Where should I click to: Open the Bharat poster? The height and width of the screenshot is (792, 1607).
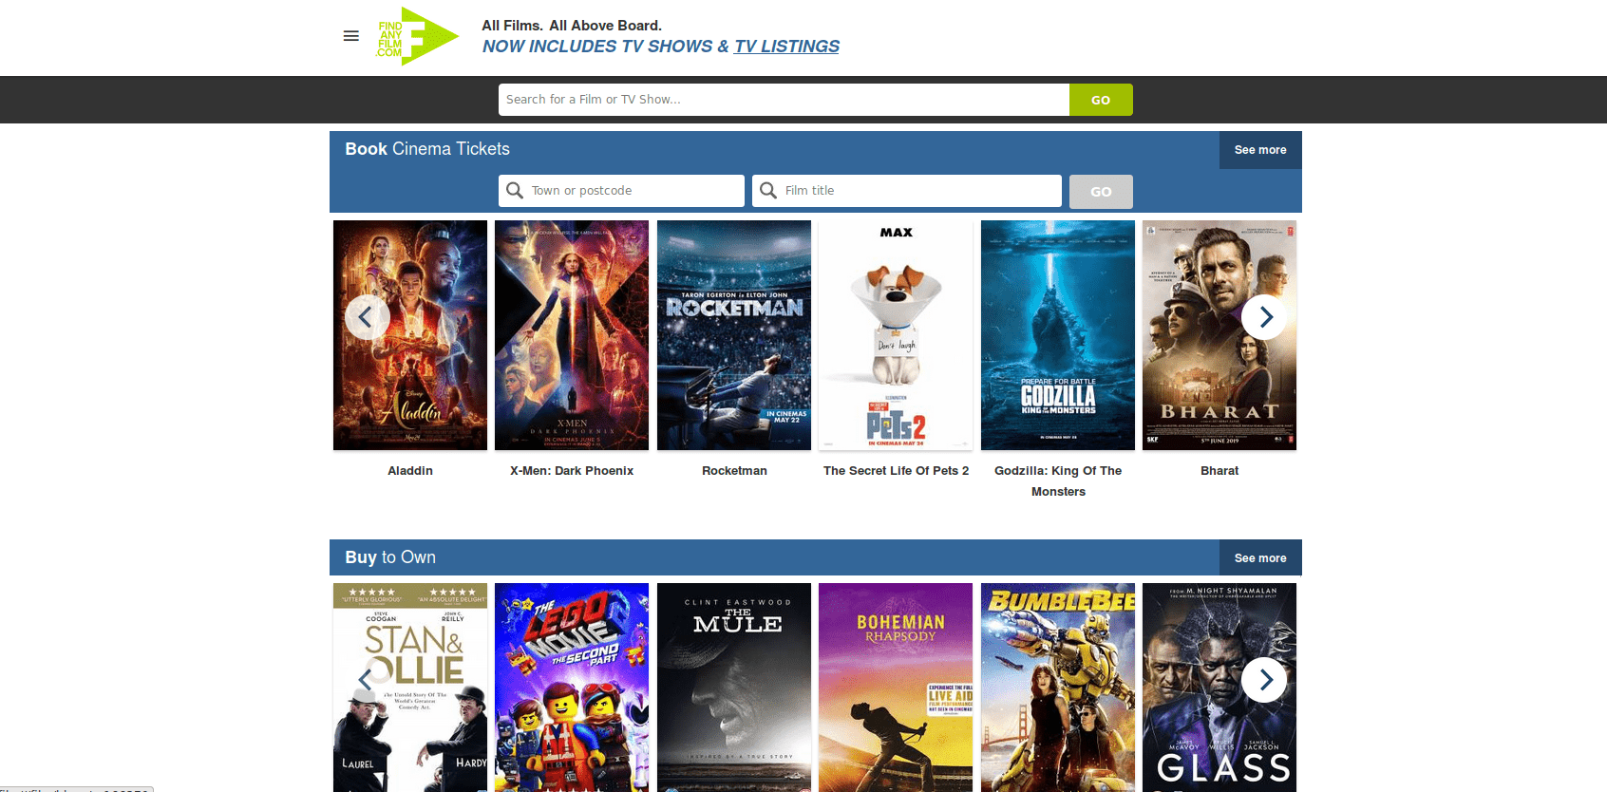(x=1219, y=335)
